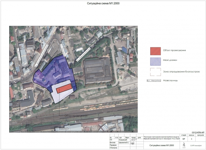Click the red design object on the map
Image resolution: width=206 pixels, height=150 pixels.
[x=64, y=88]
